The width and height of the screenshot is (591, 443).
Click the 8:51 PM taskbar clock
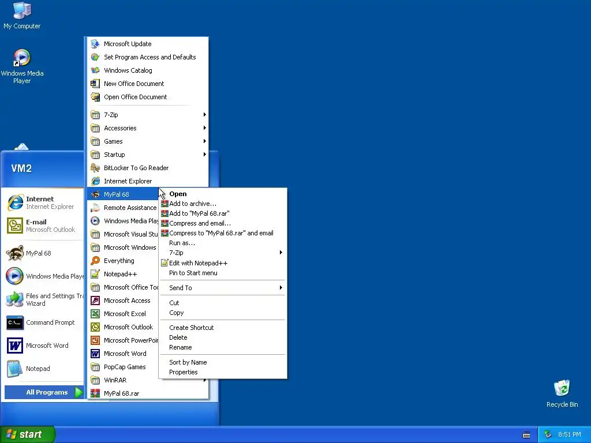tap(569, 434)
